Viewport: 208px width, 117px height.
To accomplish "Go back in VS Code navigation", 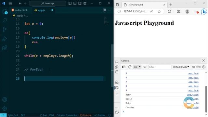I will 20,4.
